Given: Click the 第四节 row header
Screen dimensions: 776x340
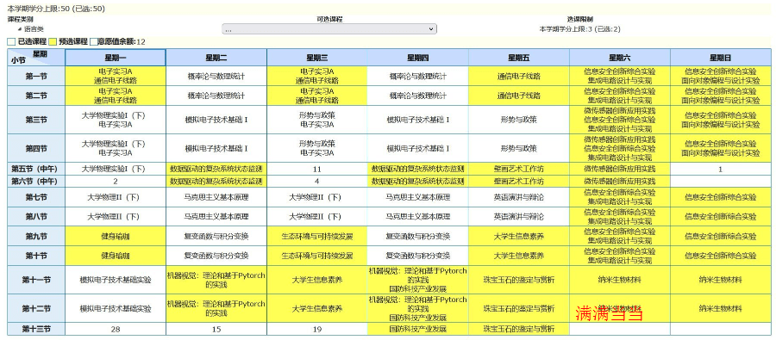Looking at the screenshot, I should [x=36, y=148].
